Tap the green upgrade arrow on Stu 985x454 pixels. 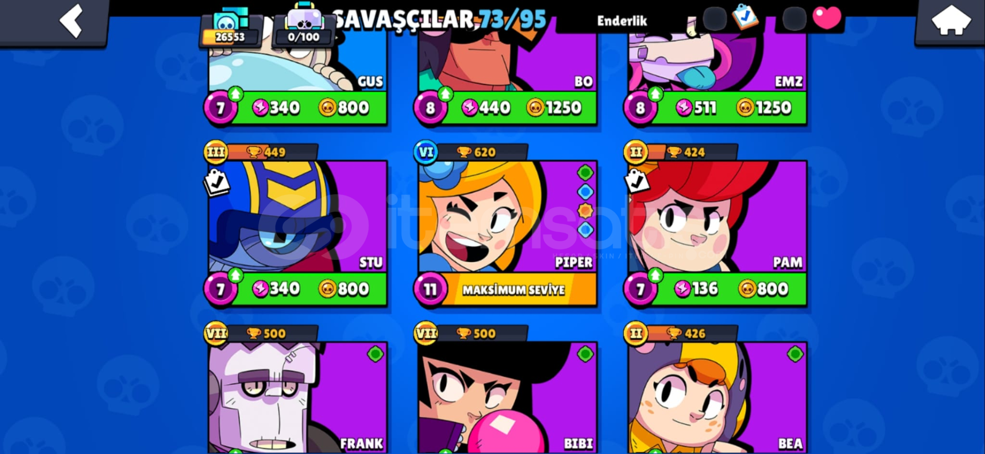click(235, 275)
